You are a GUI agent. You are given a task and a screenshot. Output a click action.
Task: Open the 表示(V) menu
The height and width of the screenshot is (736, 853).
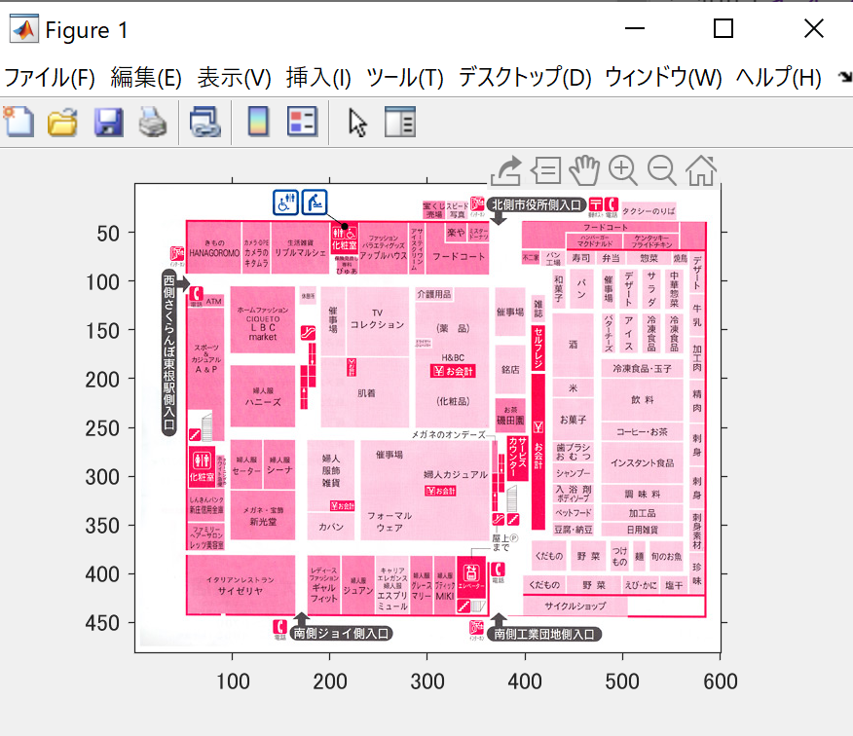pyautogui.click(x=234, y=77)
